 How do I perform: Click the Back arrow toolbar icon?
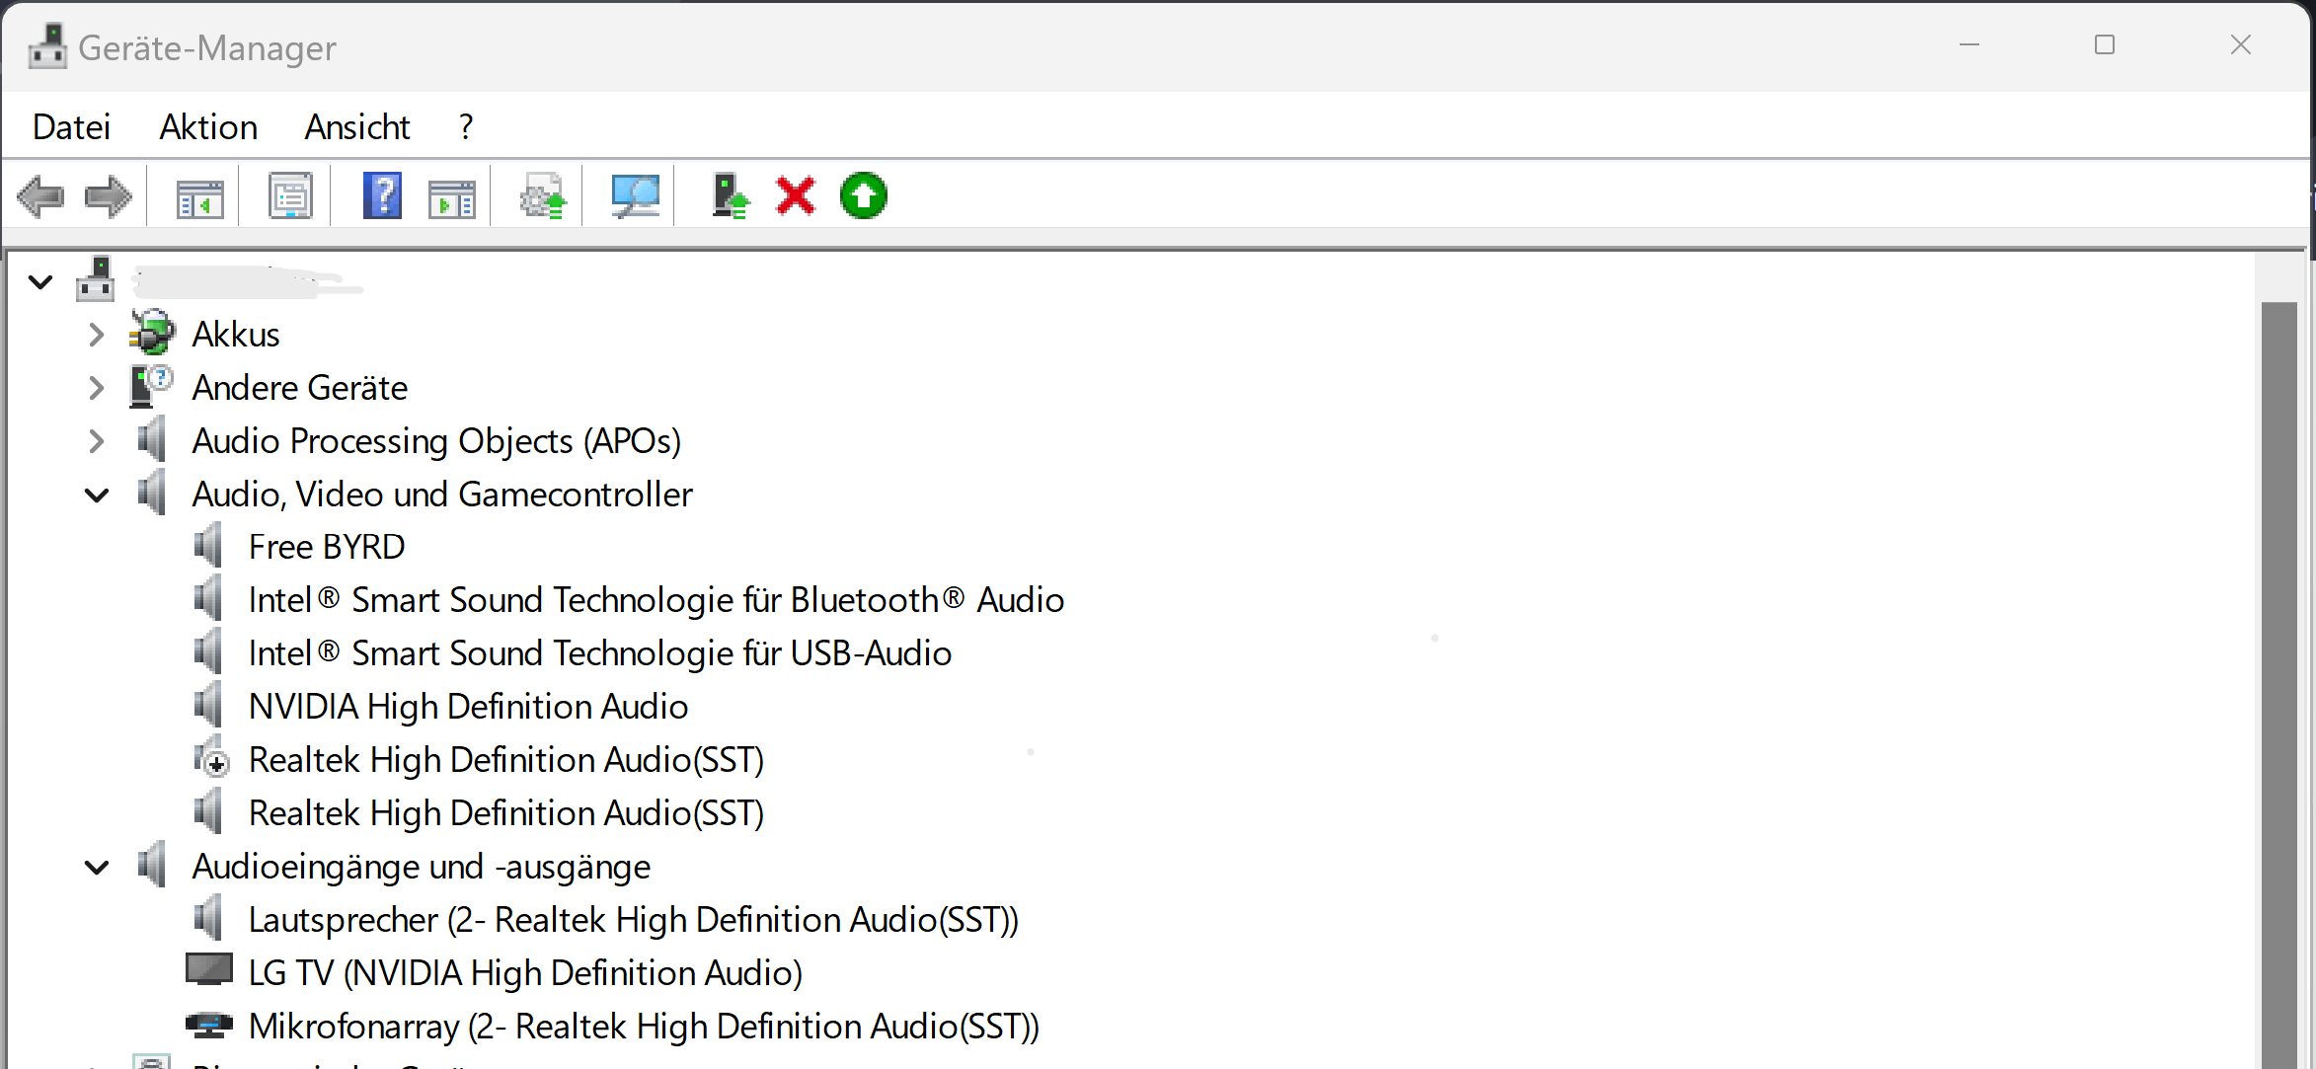41,196
